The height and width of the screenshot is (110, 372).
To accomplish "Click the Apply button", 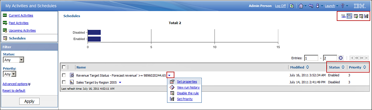I will (x=29, y=101).
